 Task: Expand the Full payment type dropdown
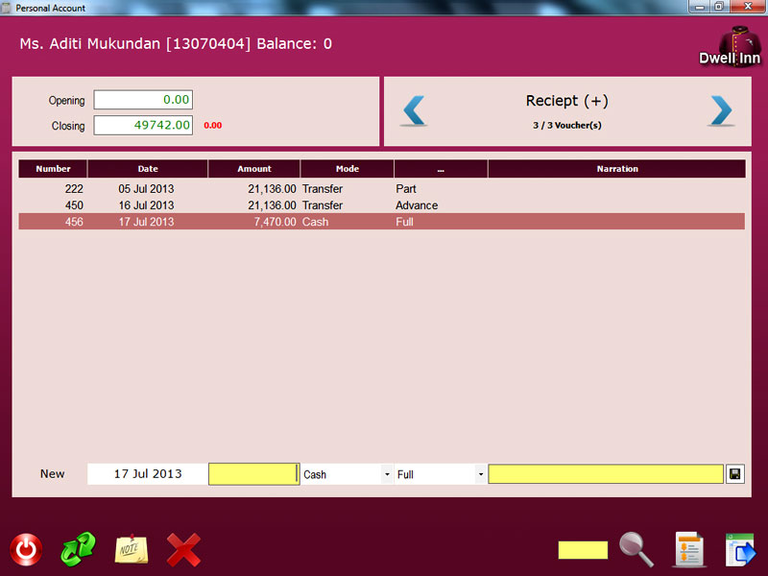pyautogui.click(x=480, y=475)
